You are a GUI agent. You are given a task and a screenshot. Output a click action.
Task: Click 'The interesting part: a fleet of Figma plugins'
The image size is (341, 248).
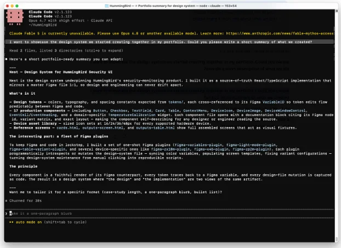59,136
